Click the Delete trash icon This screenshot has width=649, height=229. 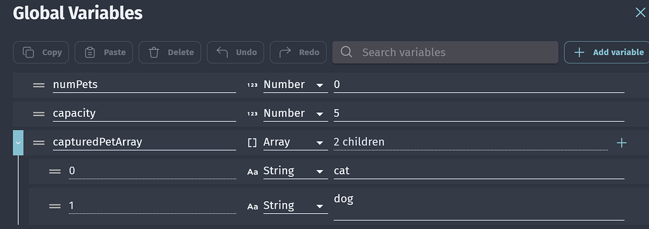(154, 53)
